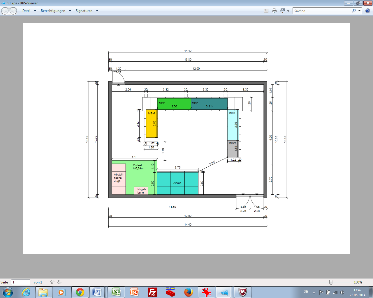The height and width of the screenshot is (298, 373).
Task: Open the Signaturen menu
Action: (84, 11)
